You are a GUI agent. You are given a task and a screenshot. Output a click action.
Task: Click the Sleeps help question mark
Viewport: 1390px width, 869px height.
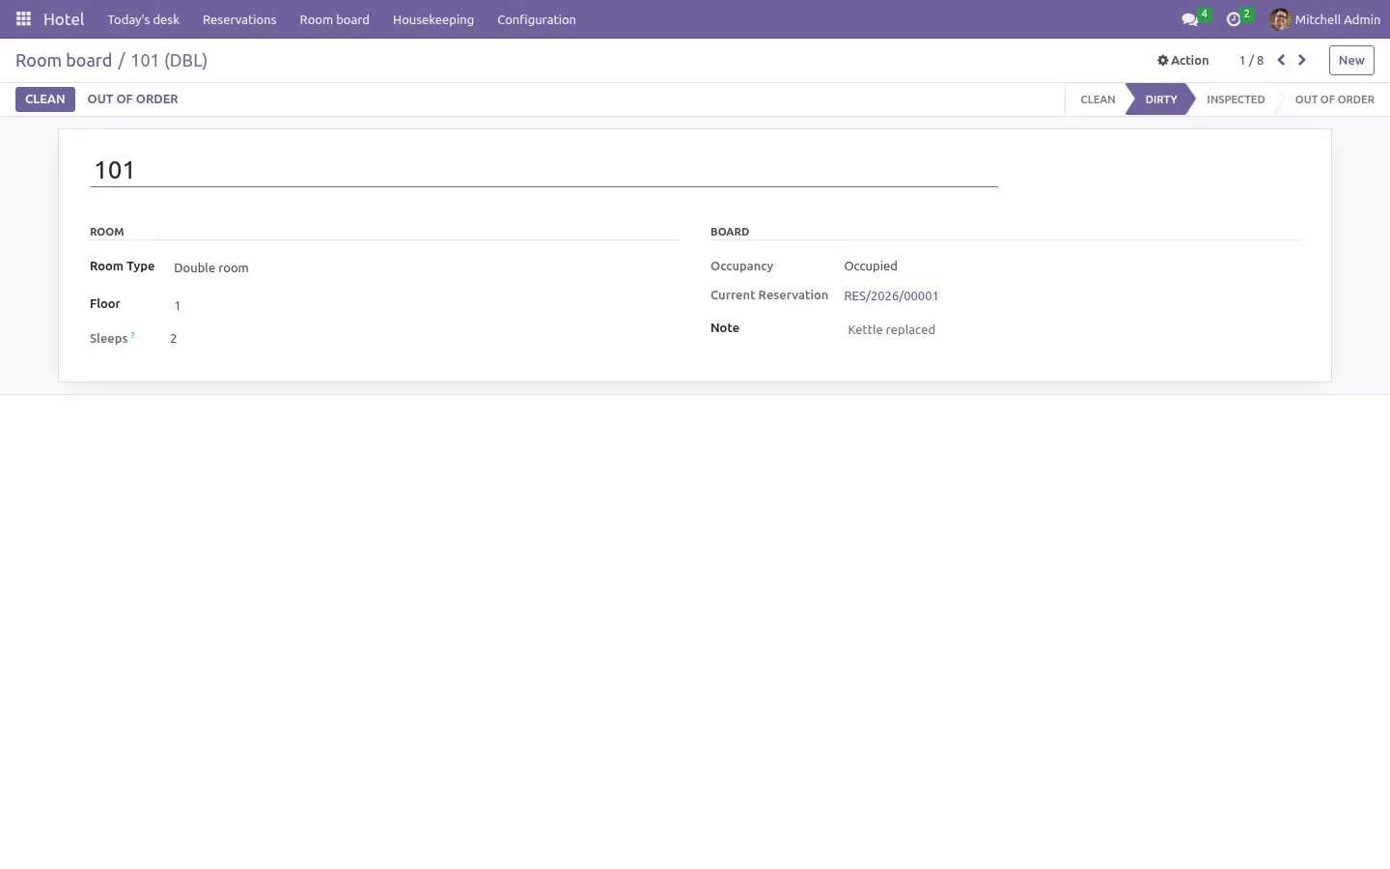132,335
